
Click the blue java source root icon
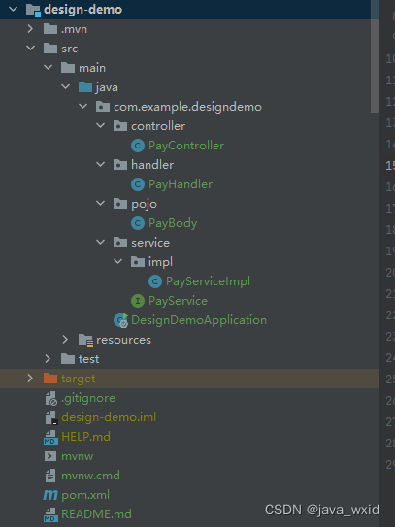(x=85, y=87)
